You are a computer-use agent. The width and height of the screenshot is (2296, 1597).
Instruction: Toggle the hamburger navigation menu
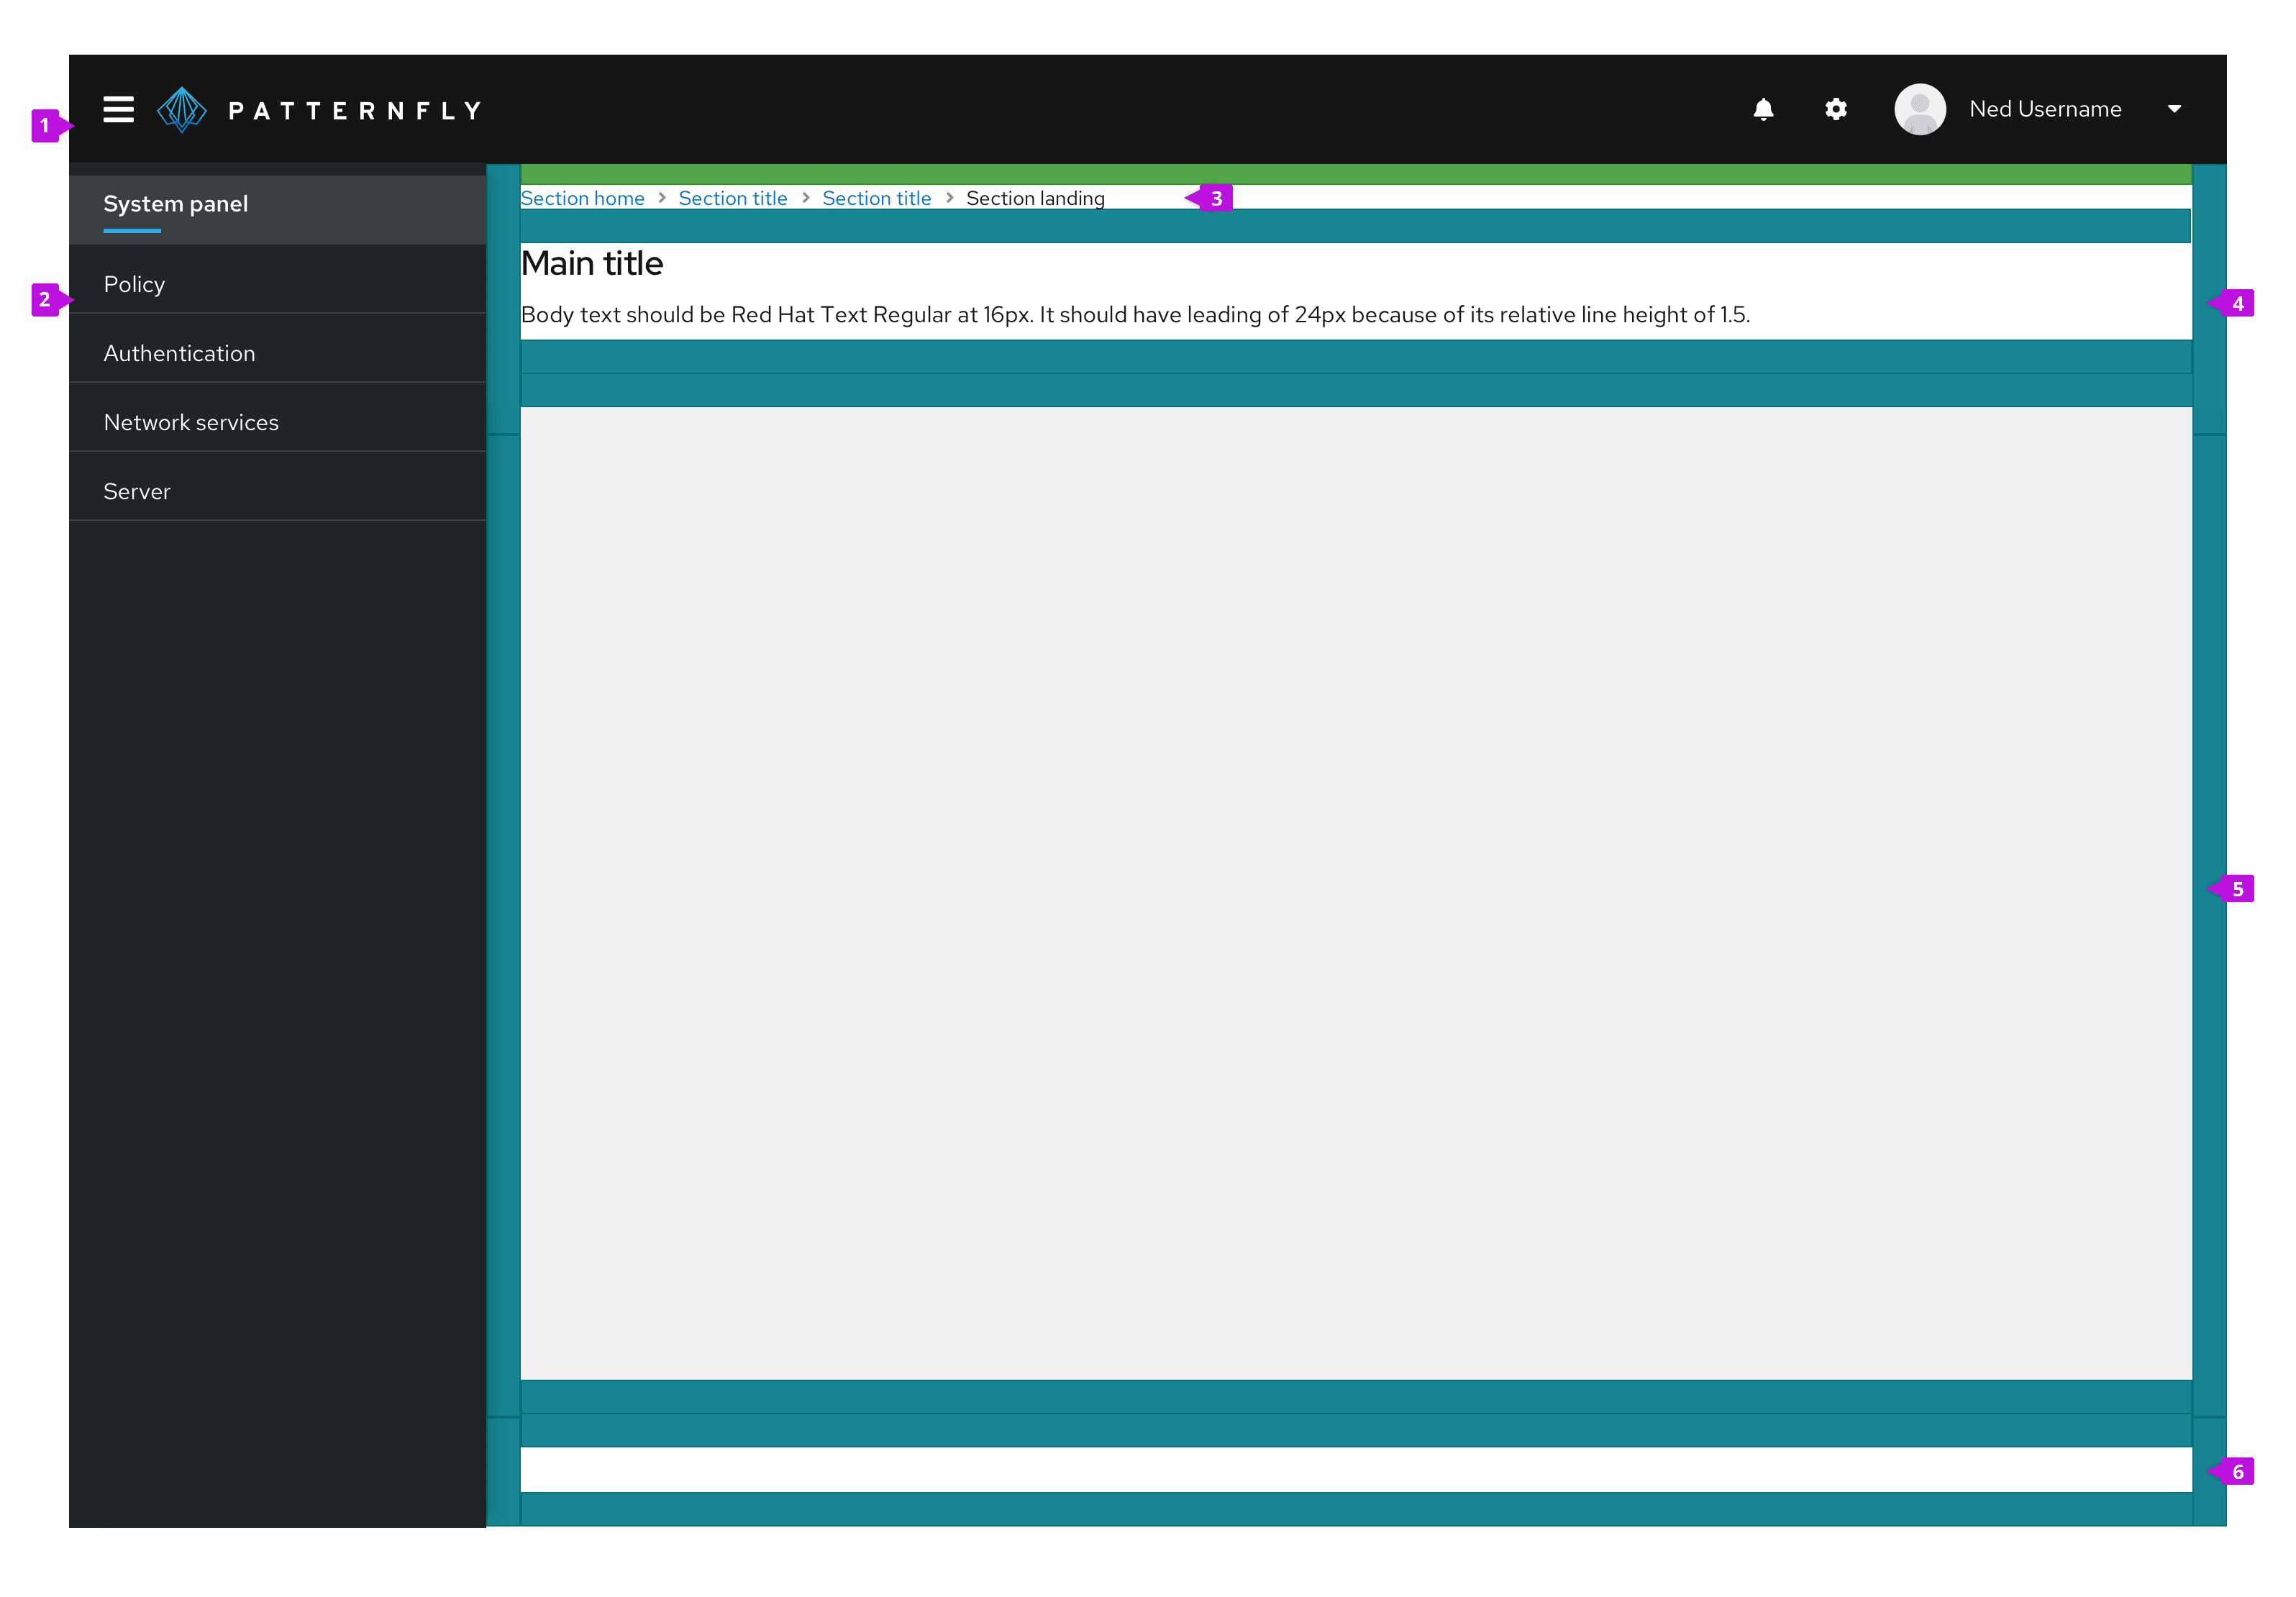pyautogui.click(x=118, y=109)
